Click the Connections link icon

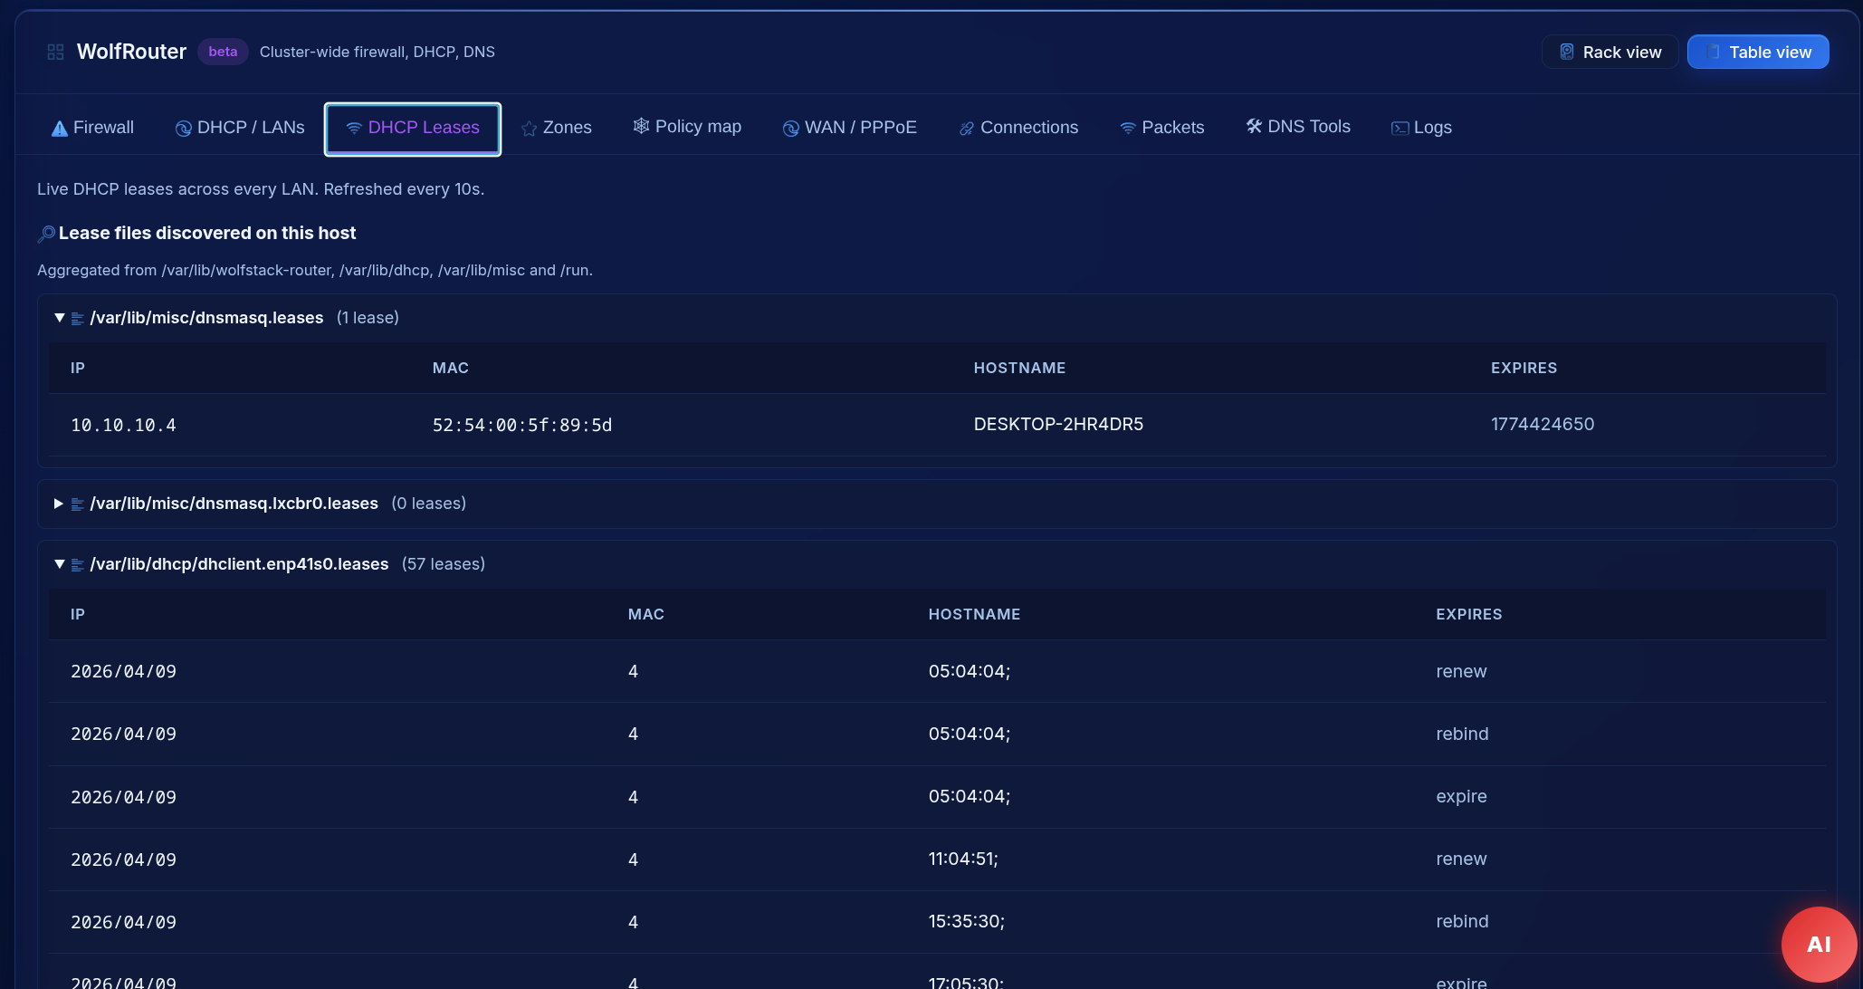[967, 129]
